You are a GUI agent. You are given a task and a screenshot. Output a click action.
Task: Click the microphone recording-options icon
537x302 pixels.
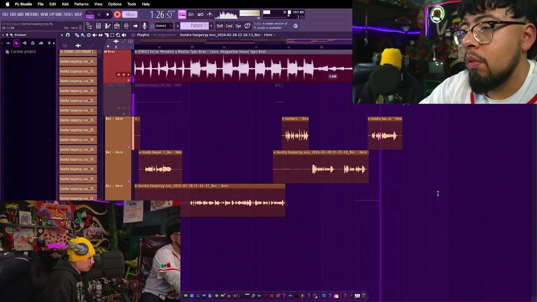(x=144, y=26)
